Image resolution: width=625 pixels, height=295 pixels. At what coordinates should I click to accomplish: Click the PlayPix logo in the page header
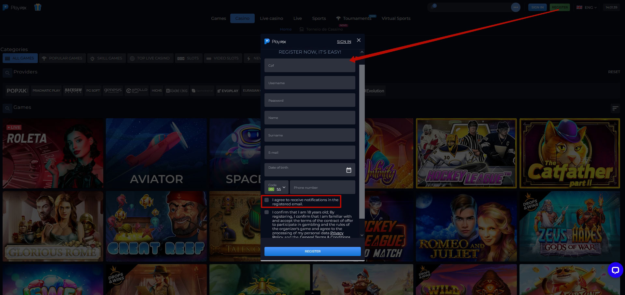15,7
